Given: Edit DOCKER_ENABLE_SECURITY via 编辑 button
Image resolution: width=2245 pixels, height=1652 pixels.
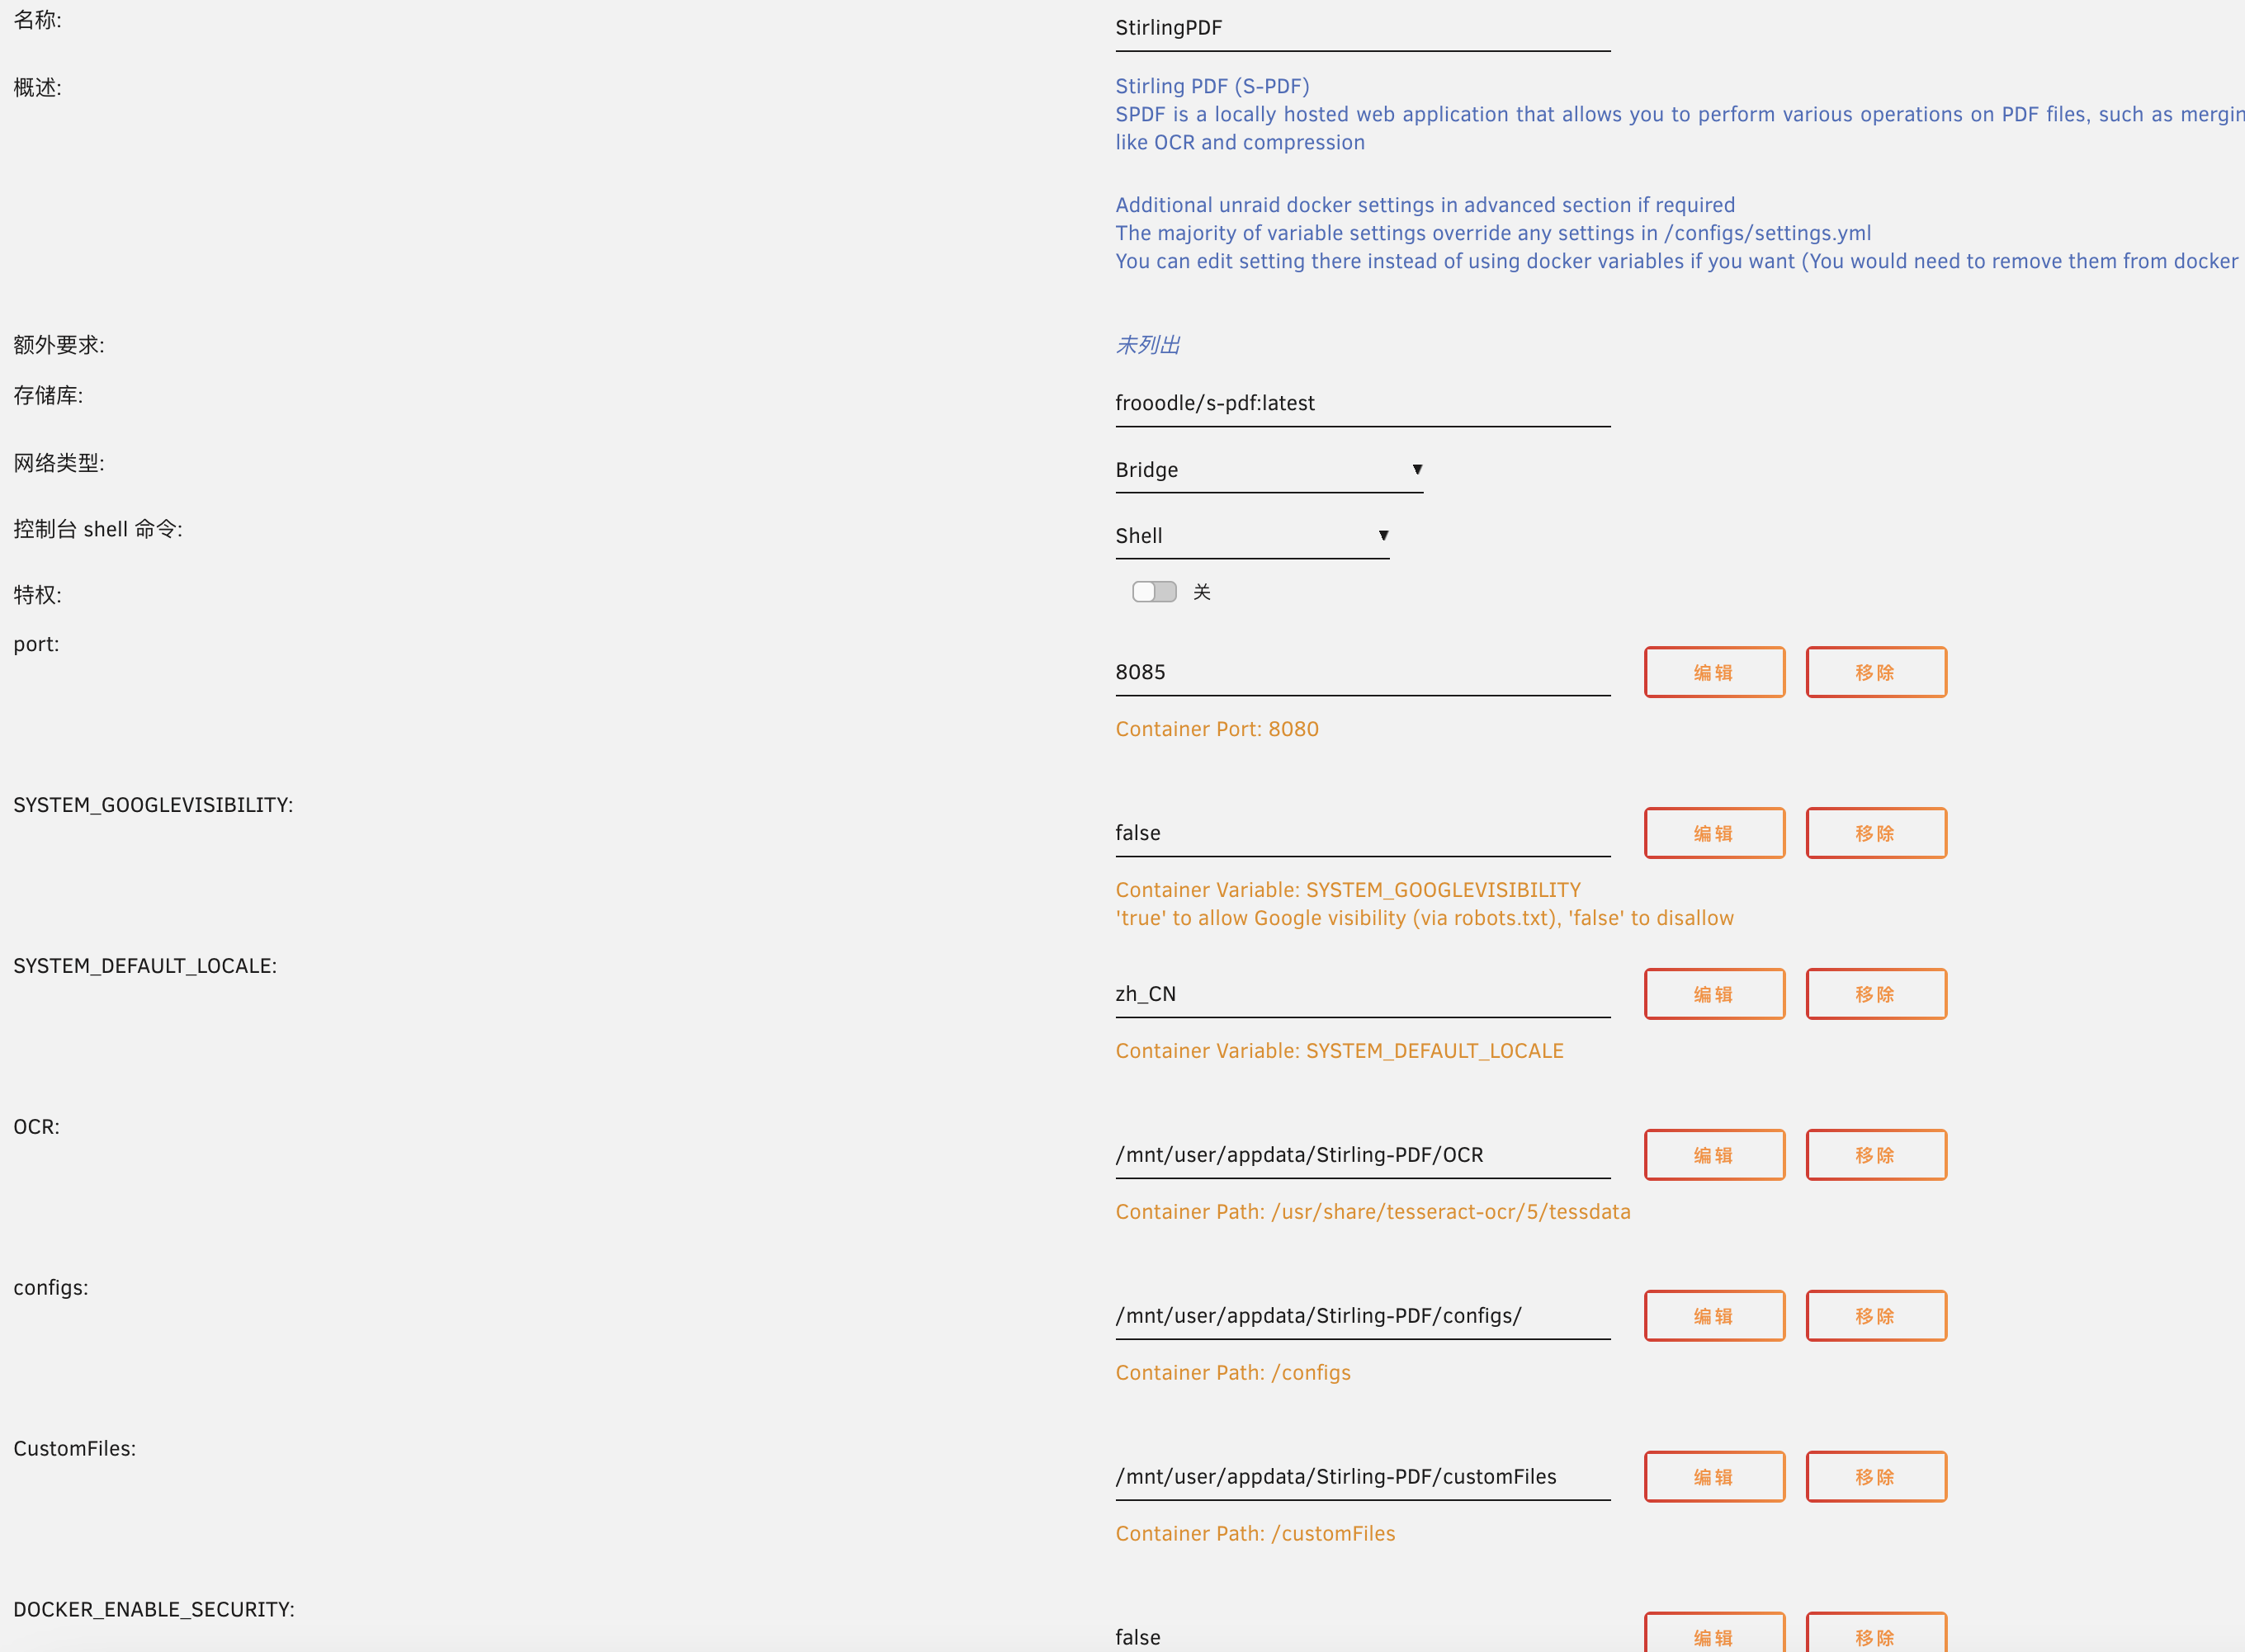Looking at the screenshot, I should (x=1714, y=1634).
